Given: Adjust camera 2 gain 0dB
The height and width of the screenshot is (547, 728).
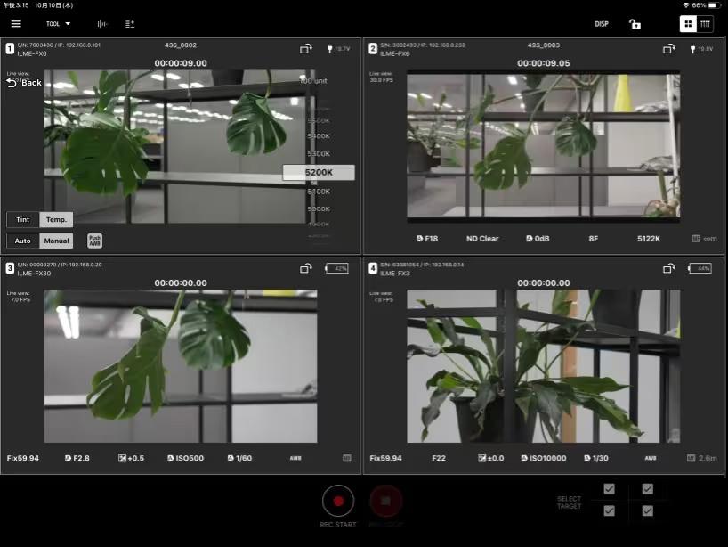Looking at the screenshot, I should click(538, 239).
